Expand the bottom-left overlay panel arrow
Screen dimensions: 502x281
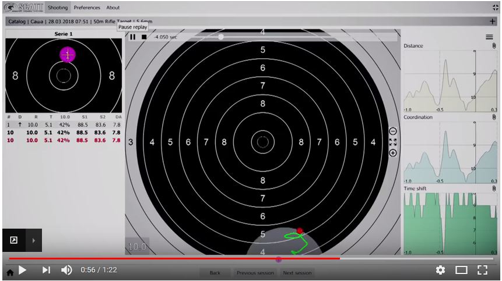[x=33, y=240]
